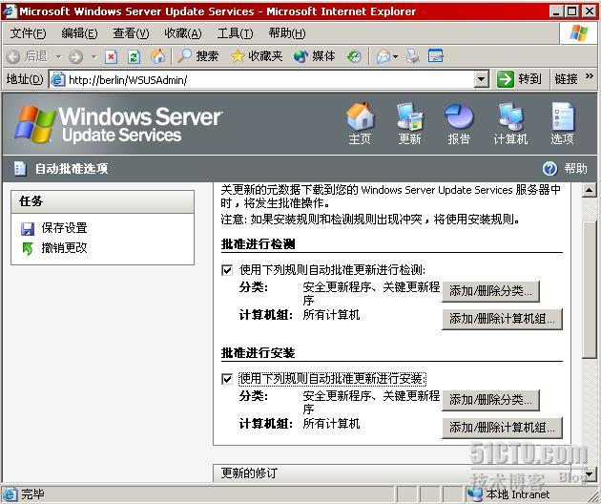Toggle auto-approve for detection checkbox
The height and width of the screenshot is (504, 601).
[227, 270]
